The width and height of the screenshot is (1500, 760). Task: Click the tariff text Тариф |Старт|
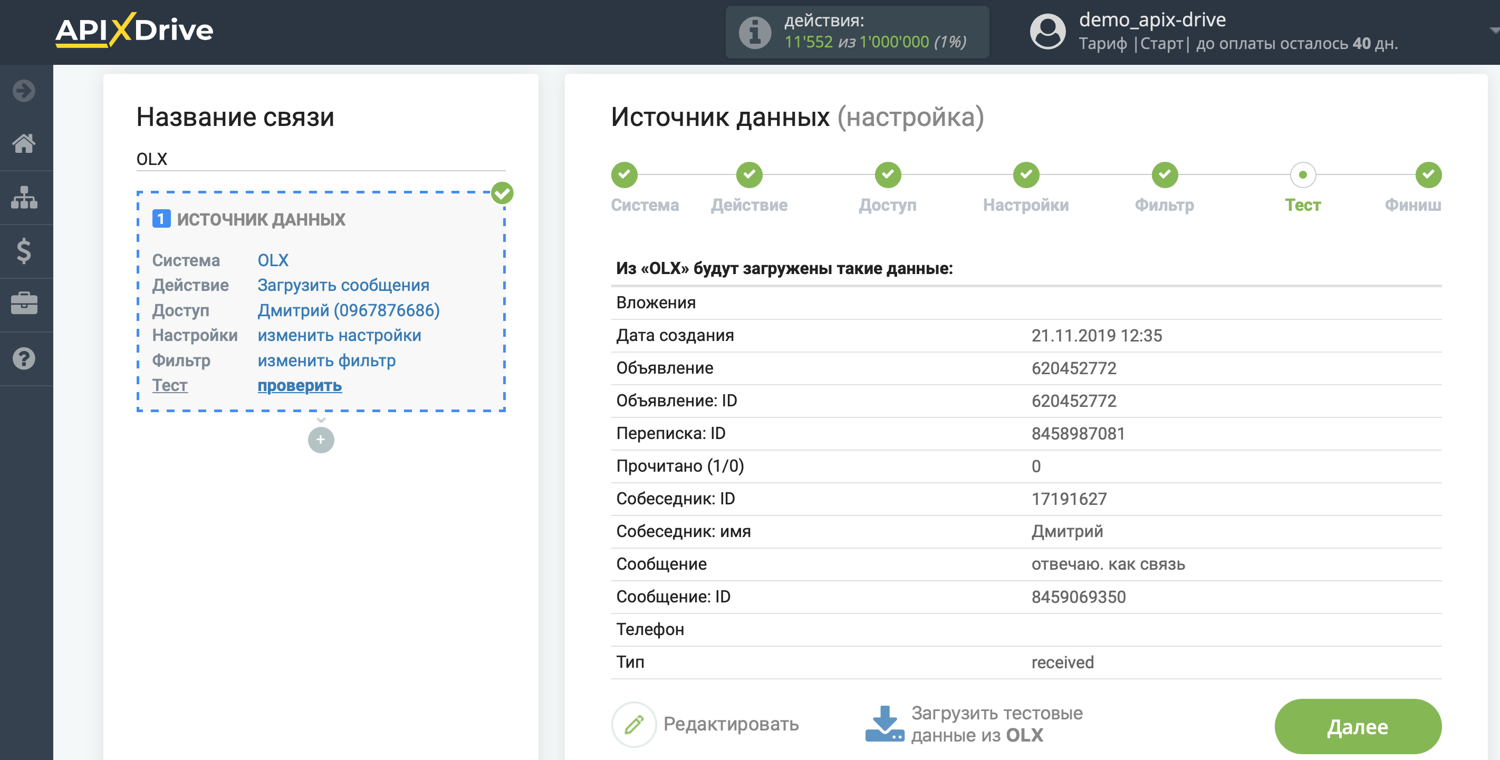(x=1134, y=44)
